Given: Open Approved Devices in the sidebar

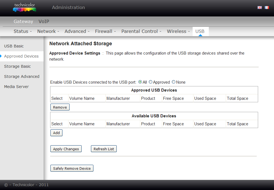Looking at the screenshot, I should pos(21,56).
